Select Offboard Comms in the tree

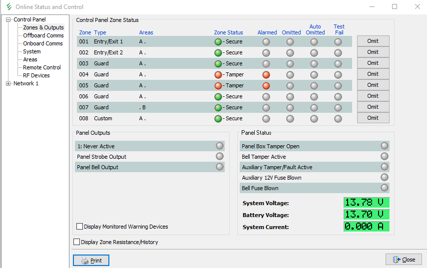[x=43, y=35]
